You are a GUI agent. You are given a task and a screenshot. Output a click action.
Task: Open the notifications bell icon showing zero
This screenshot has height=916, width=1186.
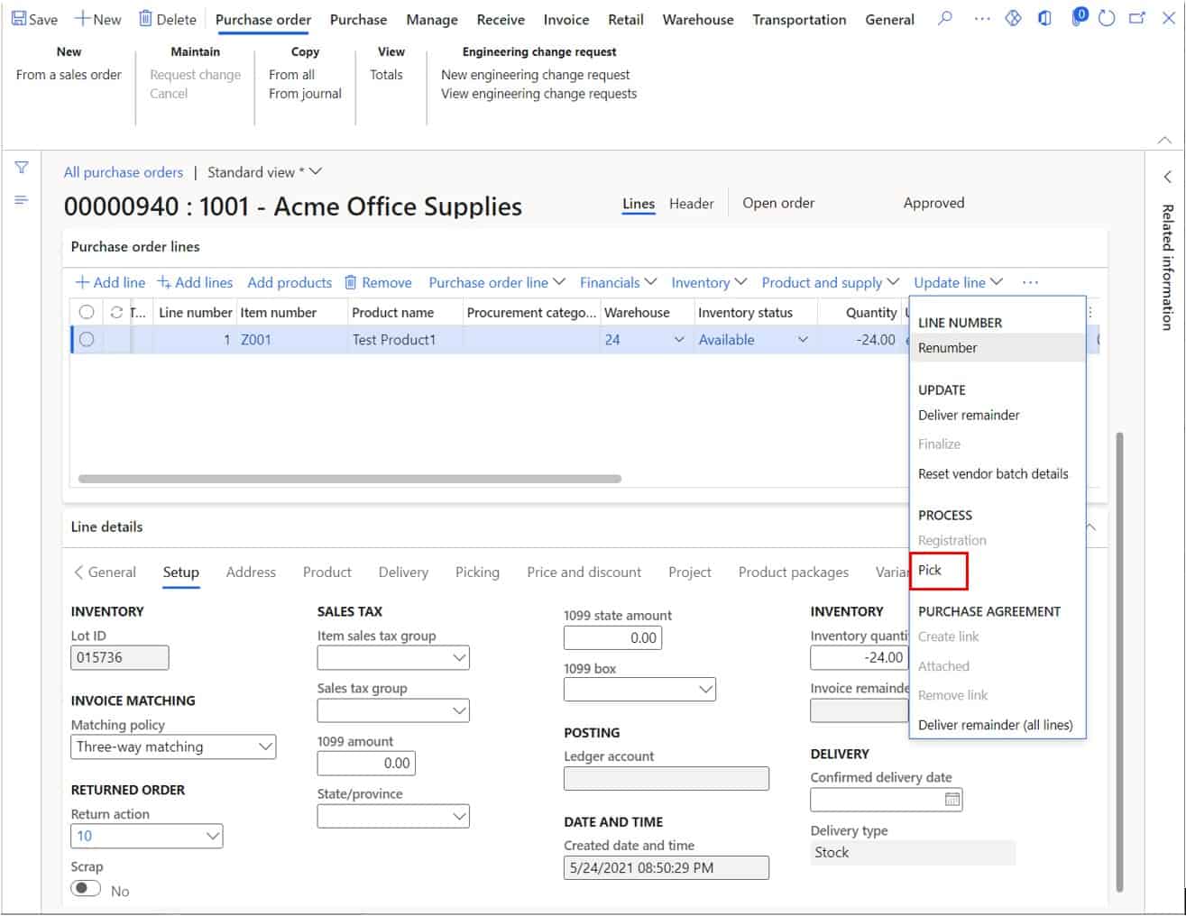[x=1077, y=16]
